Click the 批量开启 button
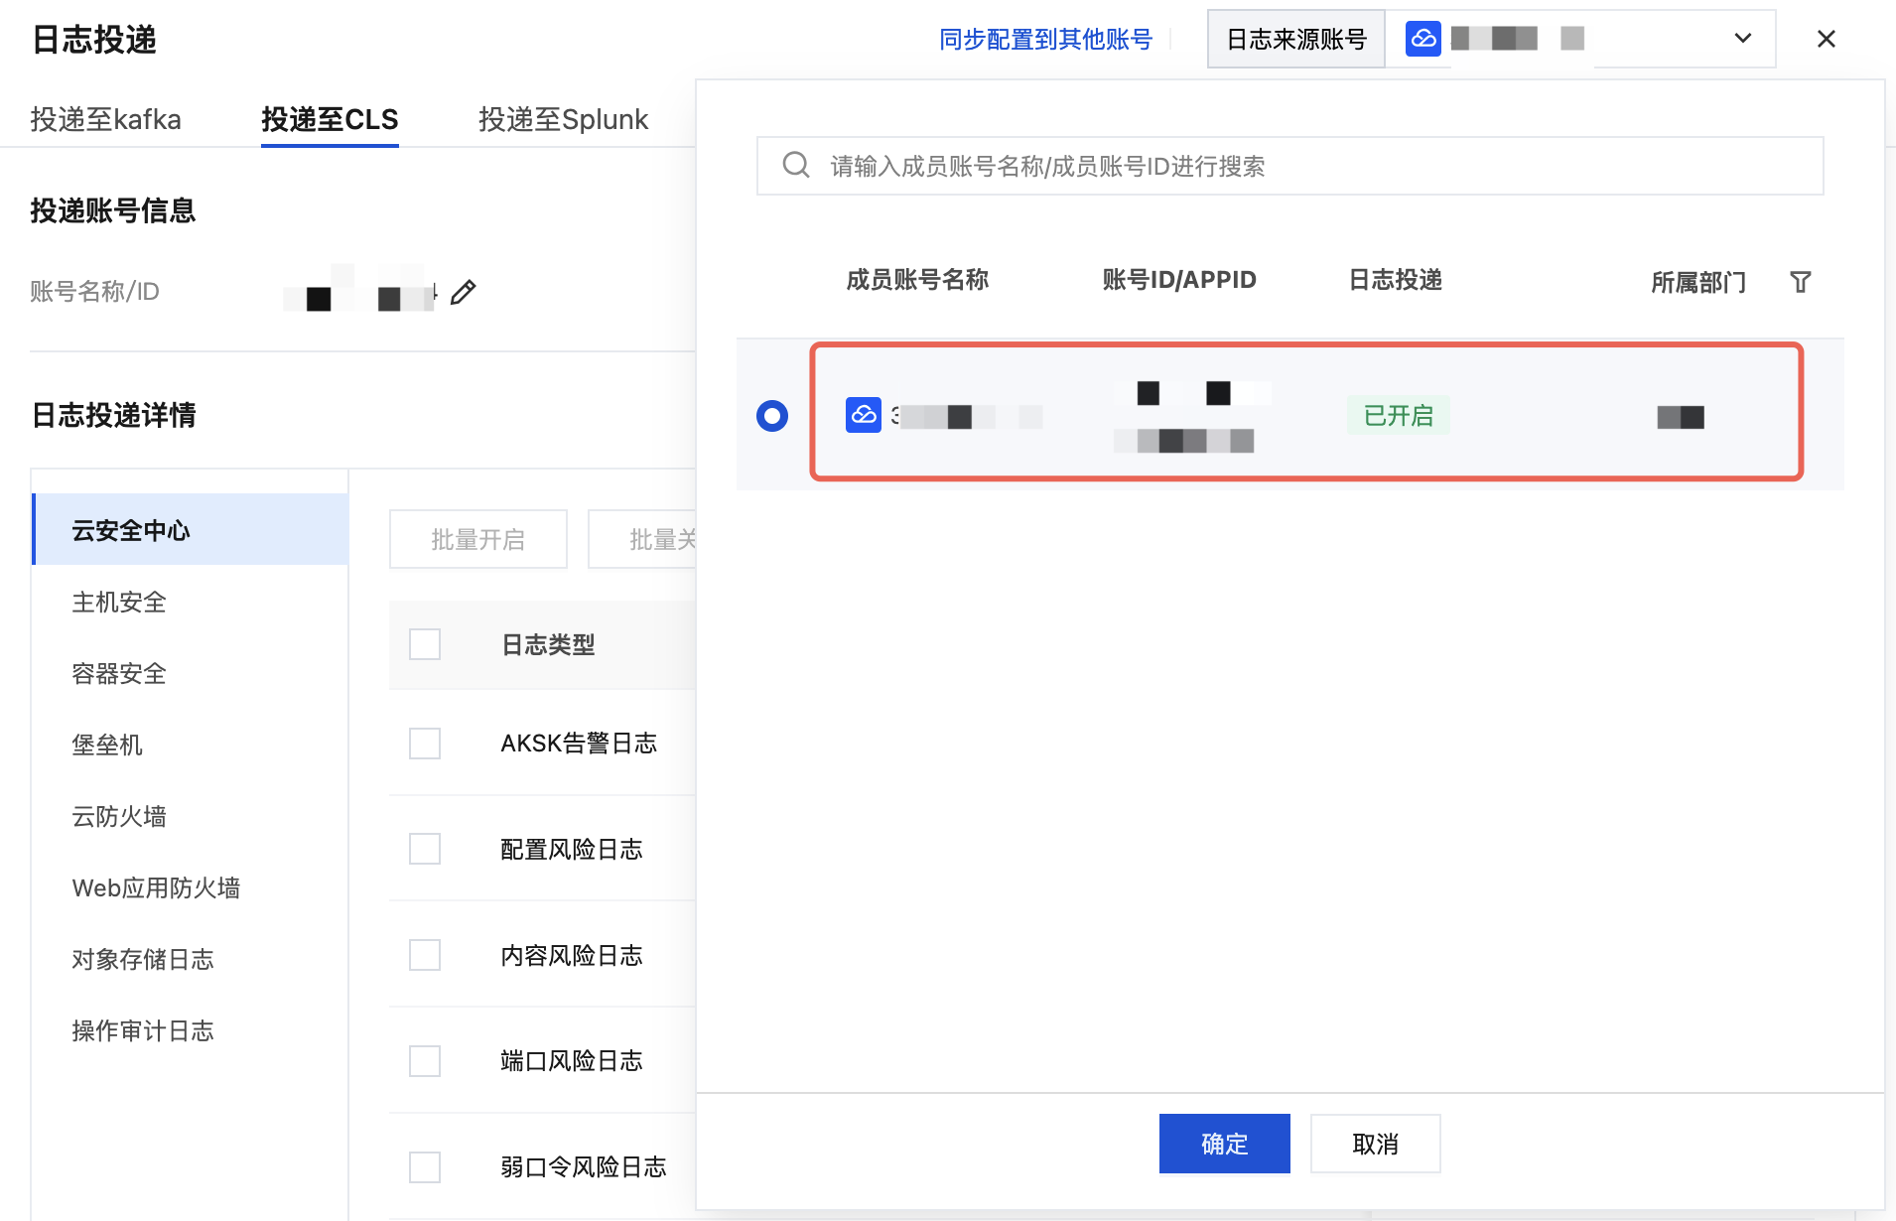Screen dimensions: 1896x1221 tap(478, 539)
